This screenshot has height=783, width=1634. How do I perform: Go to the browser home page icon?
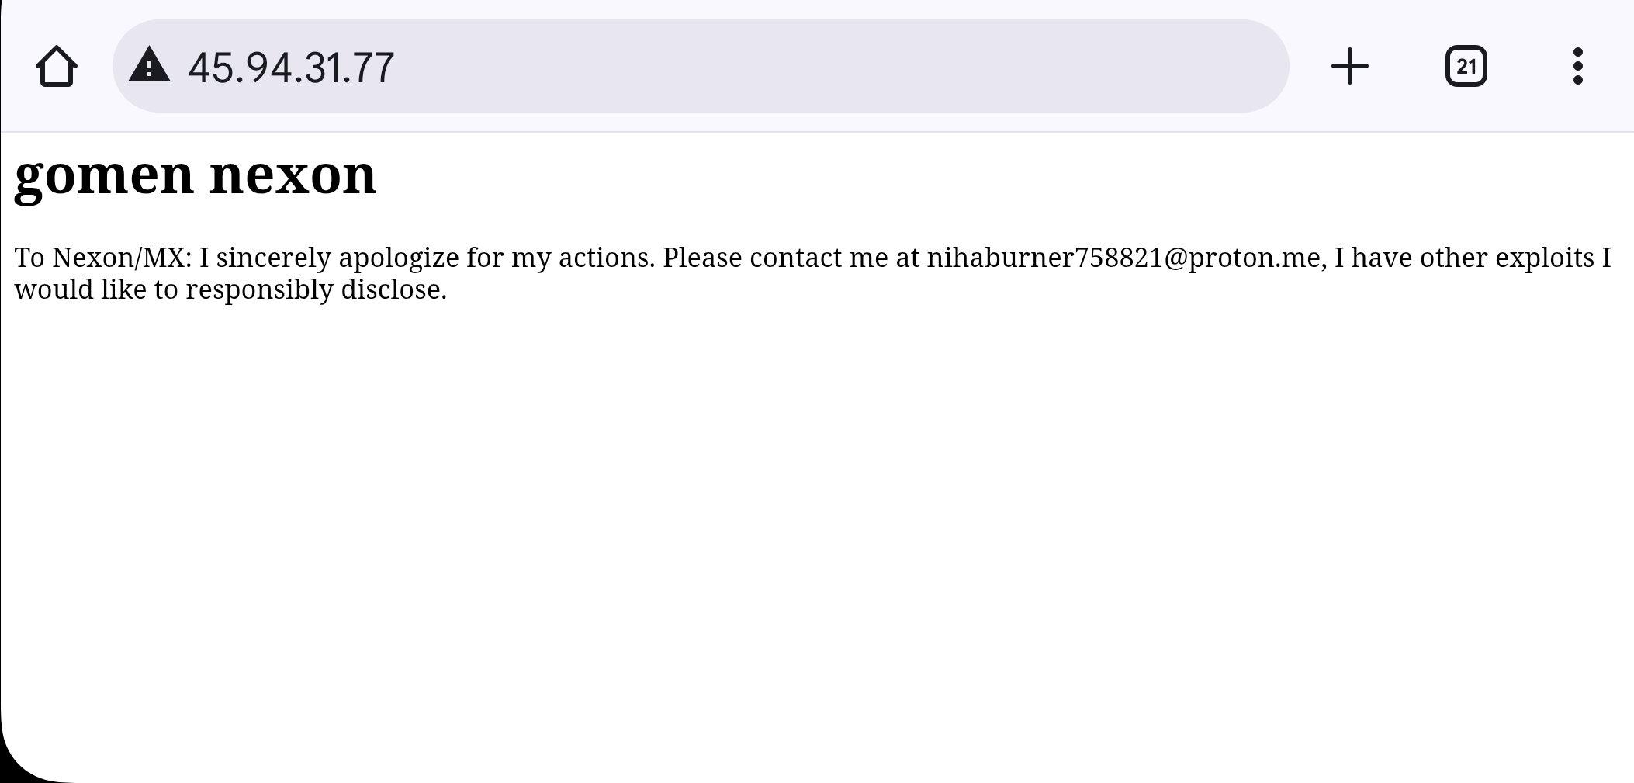coord(56,66)
